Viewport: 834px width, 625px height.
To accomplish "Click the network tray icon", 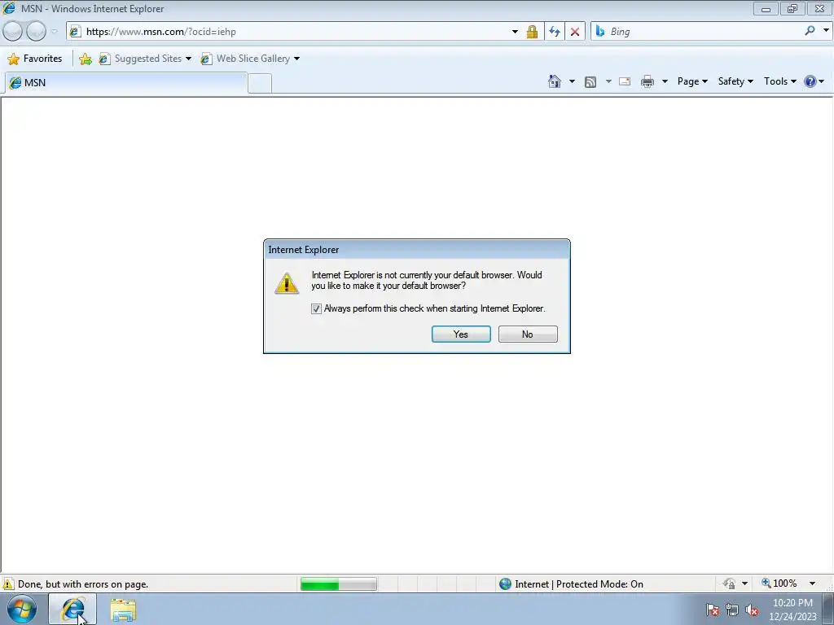I will pyautogui.click(x=732, y=610).
